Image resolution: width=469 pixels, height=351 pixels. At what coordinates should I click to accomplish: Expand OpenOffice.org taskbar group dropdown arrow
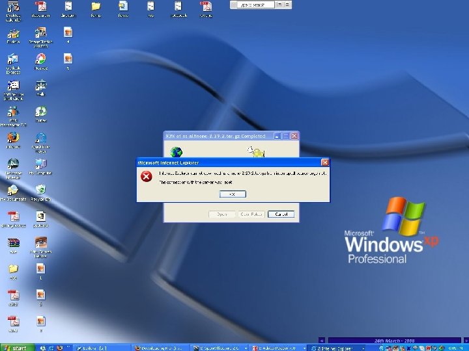click(x=246, y=348)
